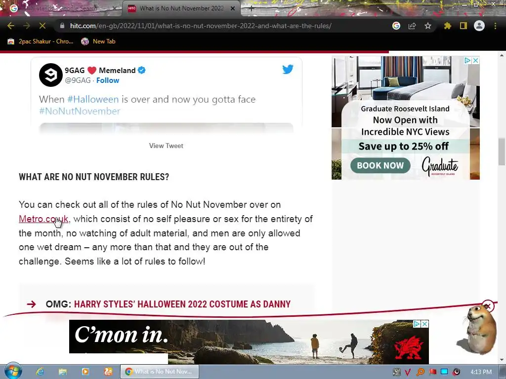Click View Tweet

point(166,146)
